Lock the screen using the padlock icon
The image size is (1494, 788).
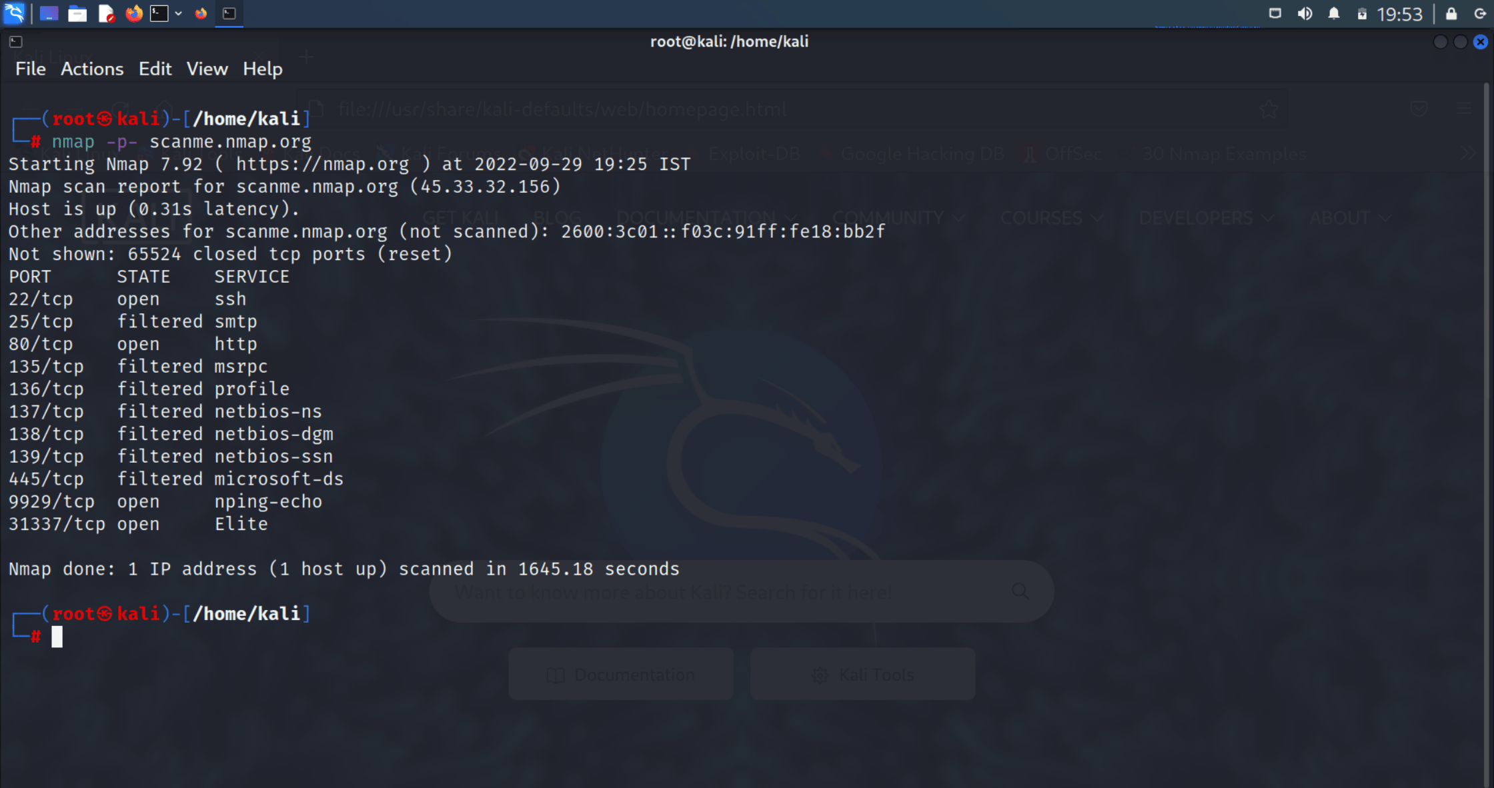coord(1450,13)
